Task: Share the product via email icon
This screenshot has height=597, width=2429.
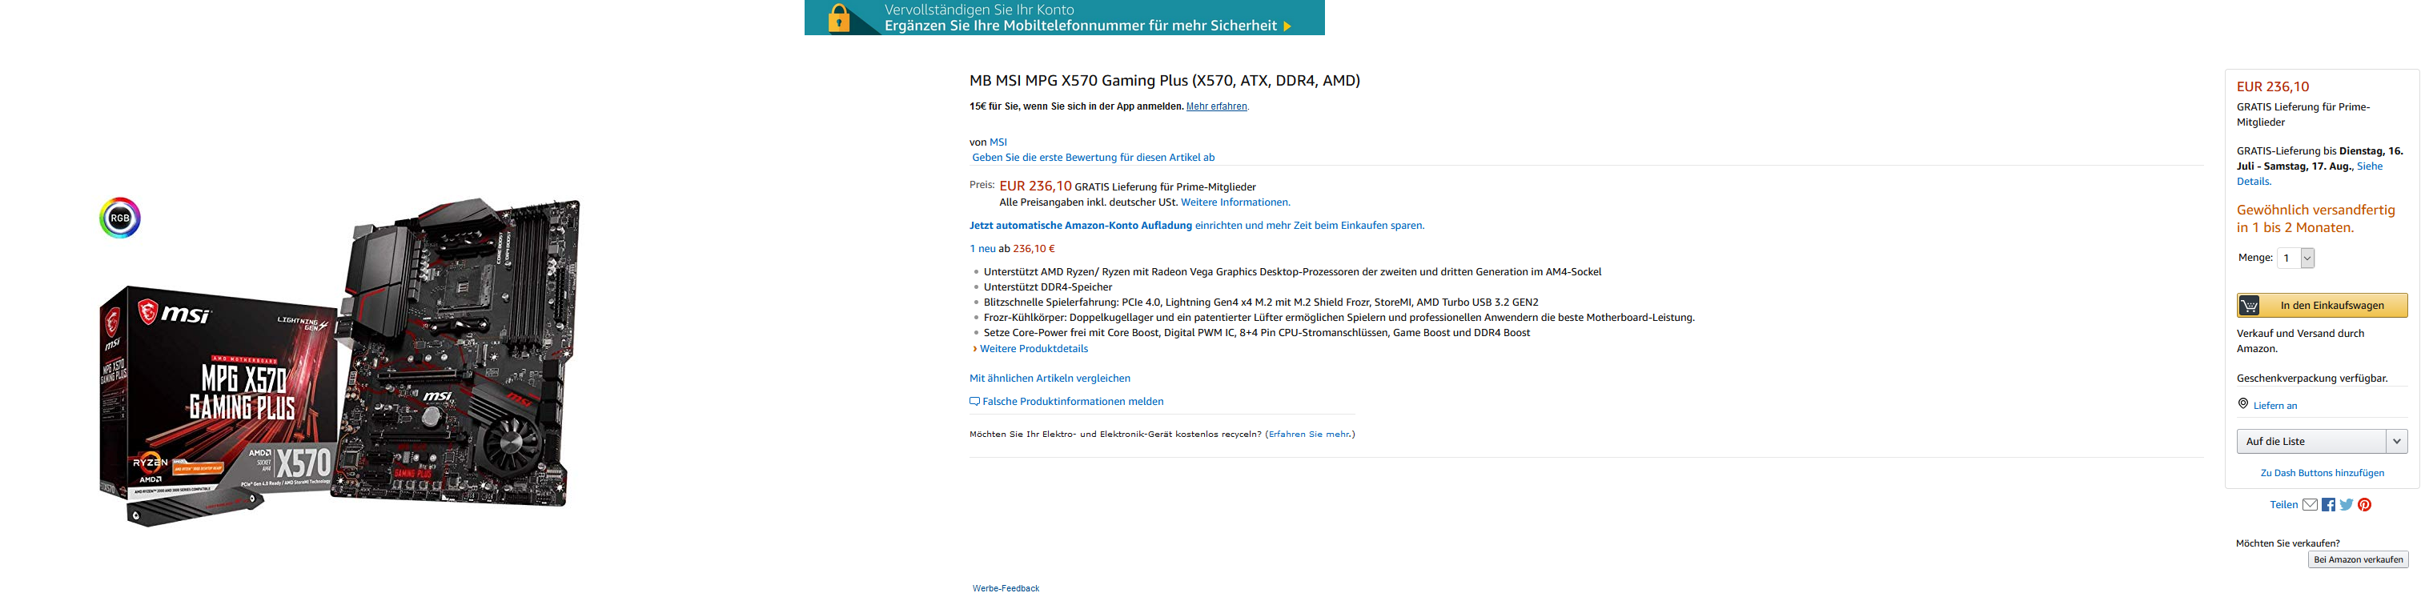Action: coord(2309,505)
